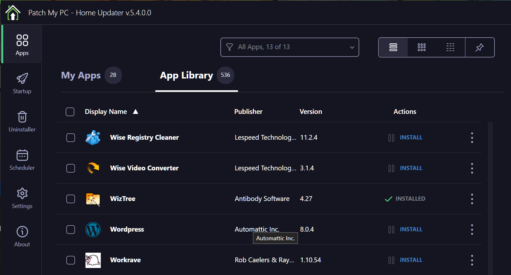Open more options menu for Wordpress
511x275 pixels.
coord(472,229)
